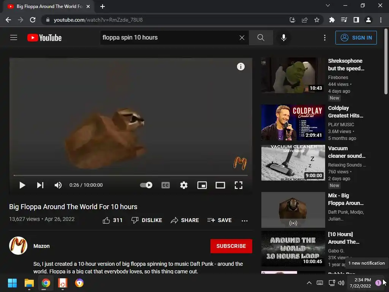Reload the page
389x292 pixels.
pos(33,20)
